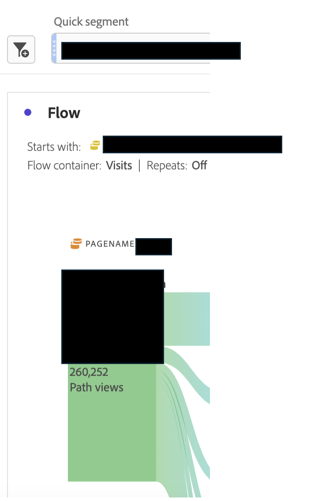Click the drag-handle dots on the quick segment chip
Screen dimensions: 314x501
(55, 47)
